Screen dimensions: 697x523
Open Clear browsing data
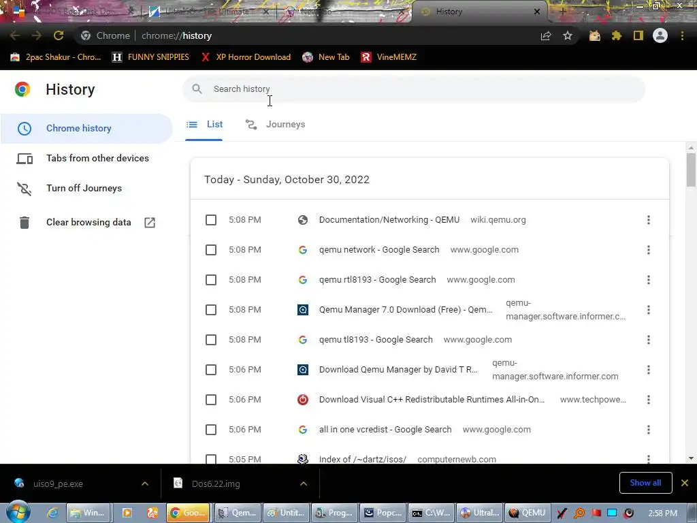click(x=86, y=223)
